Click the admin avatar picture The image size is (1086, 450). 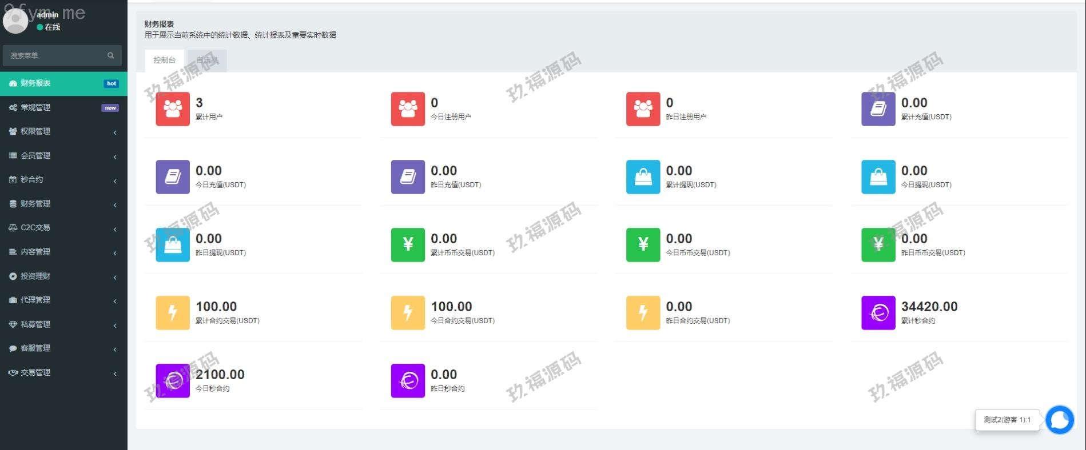tap(15, 21)
